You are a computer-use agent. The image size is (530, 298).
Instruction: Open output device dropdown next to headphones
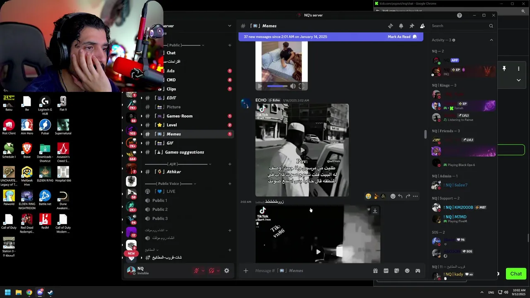tap(218, 271)
